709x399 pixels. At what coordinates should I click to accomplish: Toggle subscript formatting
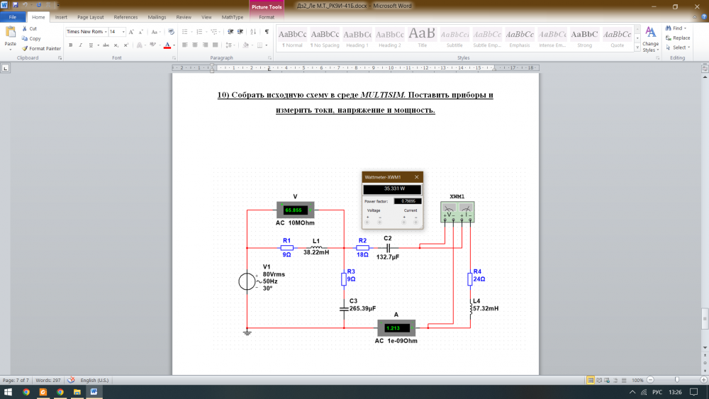115,45
